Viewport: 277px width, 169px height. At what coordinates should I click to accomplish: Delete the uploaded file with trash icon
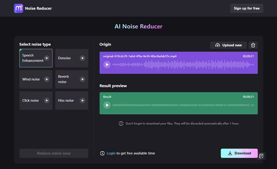point(253,45)
